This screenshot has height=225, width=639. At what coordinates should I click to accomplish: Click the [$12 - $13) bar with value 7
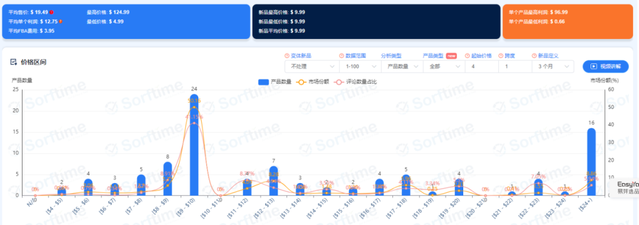click(x=273, y=181)
